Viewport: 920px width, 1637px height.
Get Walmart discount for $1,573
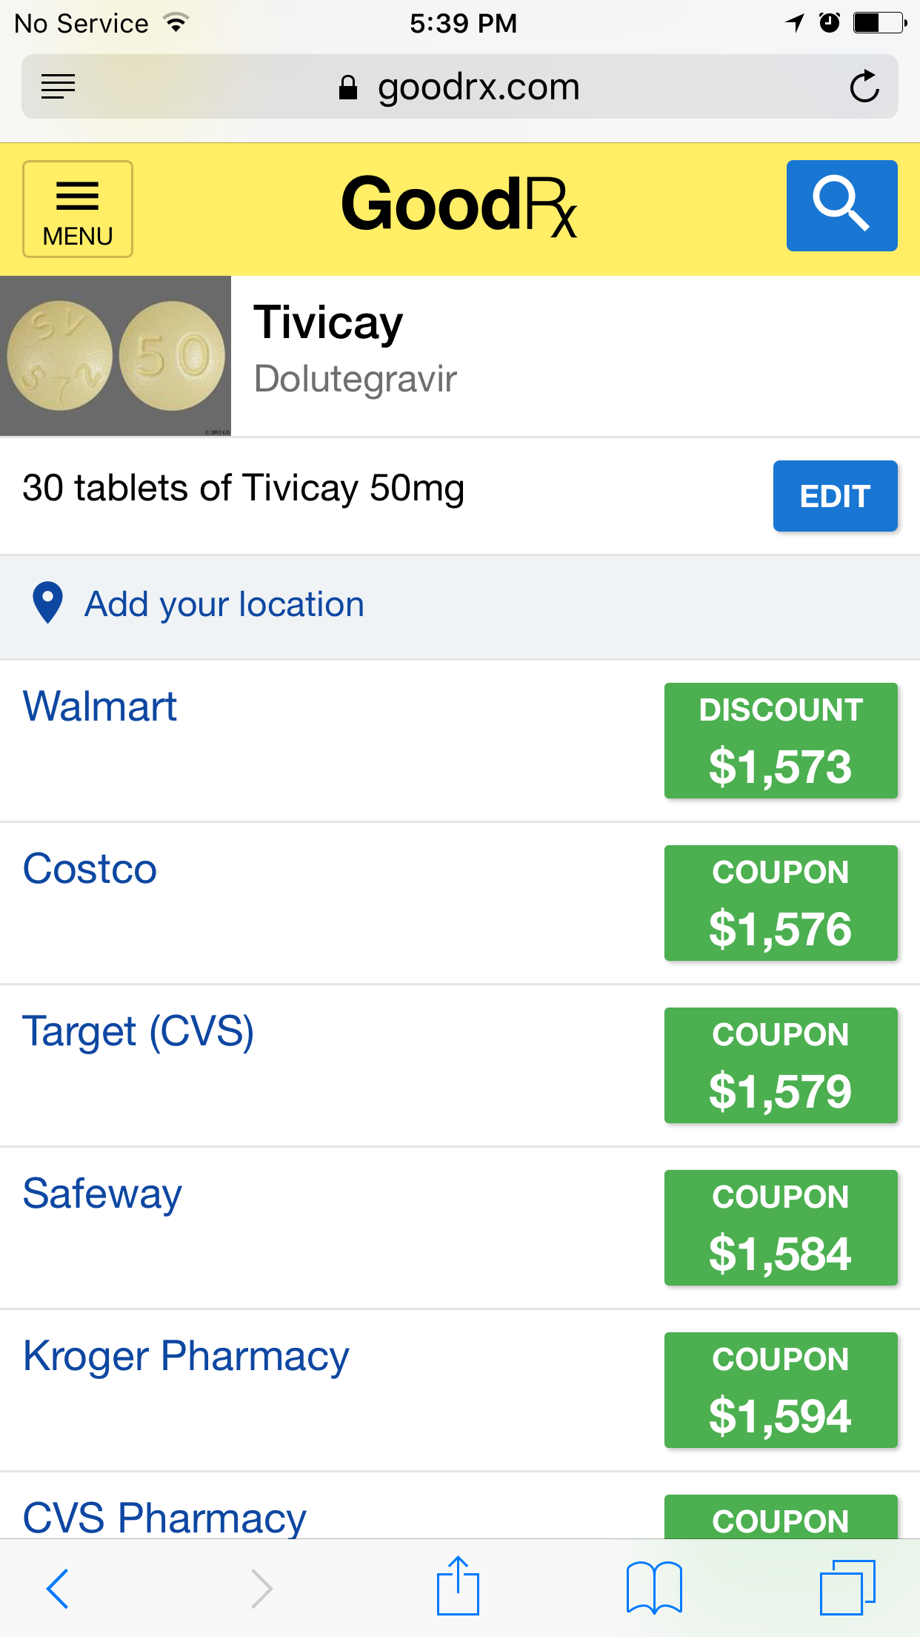tap(781, 741)
